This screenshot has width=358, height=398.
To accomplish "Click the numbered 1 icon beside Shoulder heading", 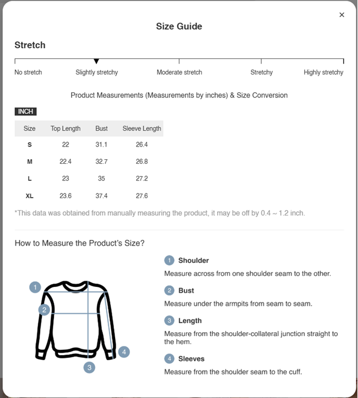I will point(169,261).
